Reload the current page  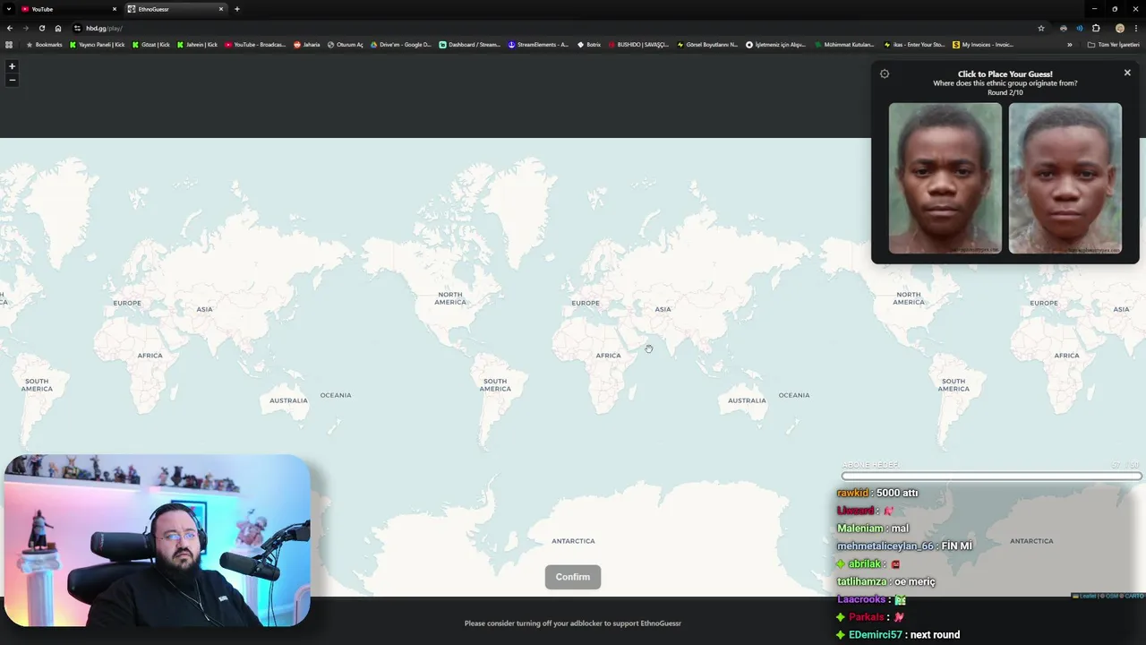pos(41,28)
